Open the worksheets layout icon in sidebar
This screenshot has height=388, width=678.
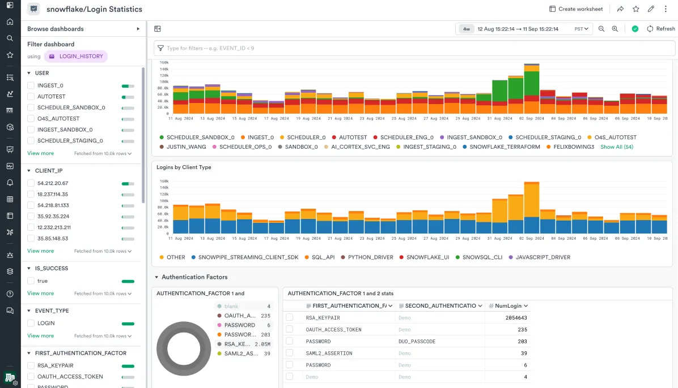(10, 215)
